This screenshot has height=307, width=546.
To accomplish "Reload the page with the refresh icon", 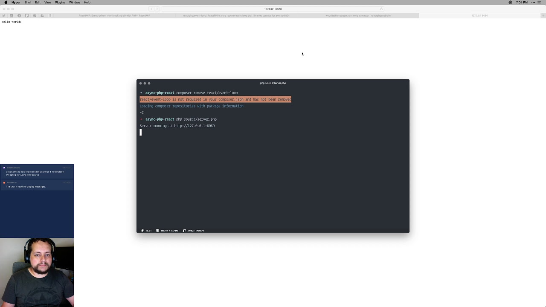I will [381, 9].
